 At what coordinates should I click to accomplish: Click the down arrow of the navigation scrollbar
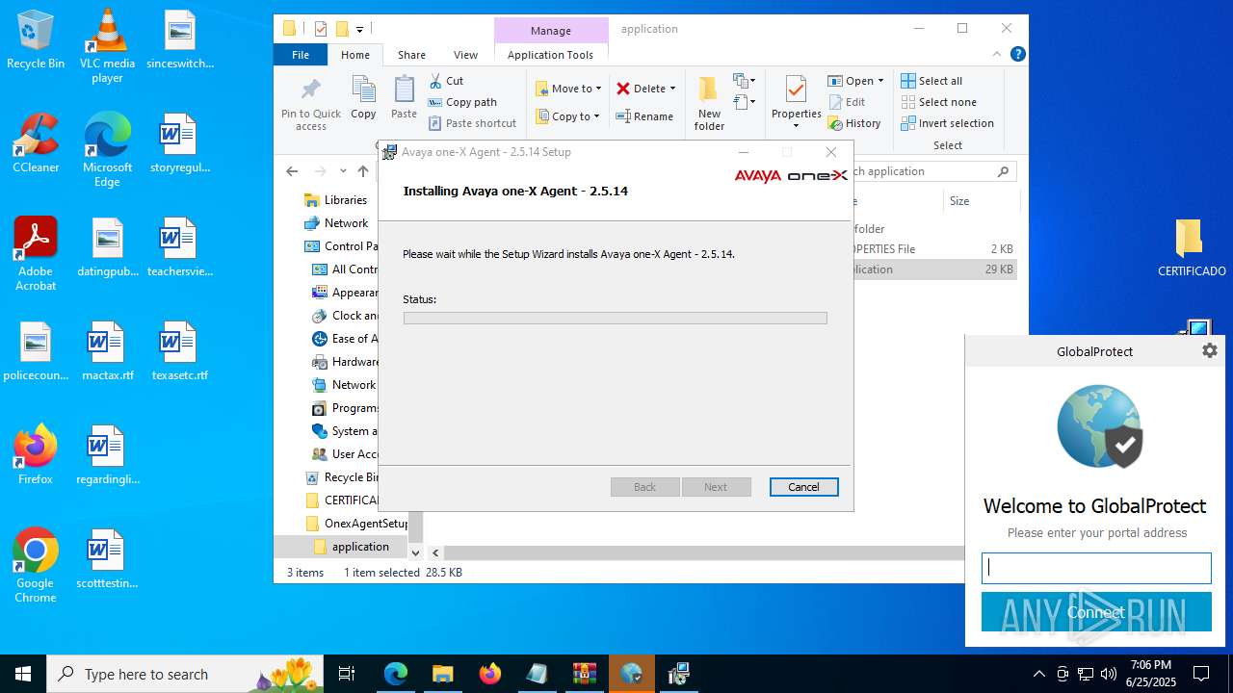[x=416, y=552]
